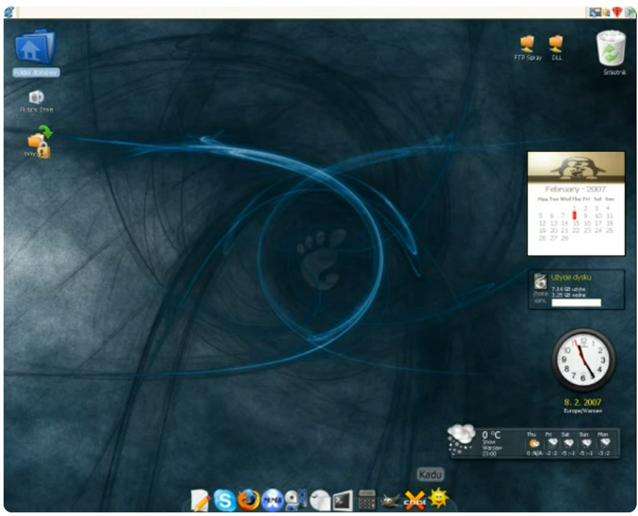The width and height of the screenshot is (638, 516).
Task: Click the disk icon in Użycie dysku widget
Action: [540, 281]
